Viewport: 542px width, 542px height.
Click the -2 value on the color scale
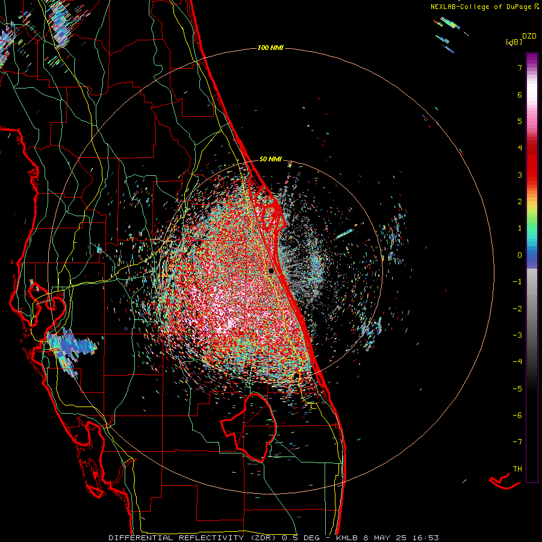click(517, 309)
